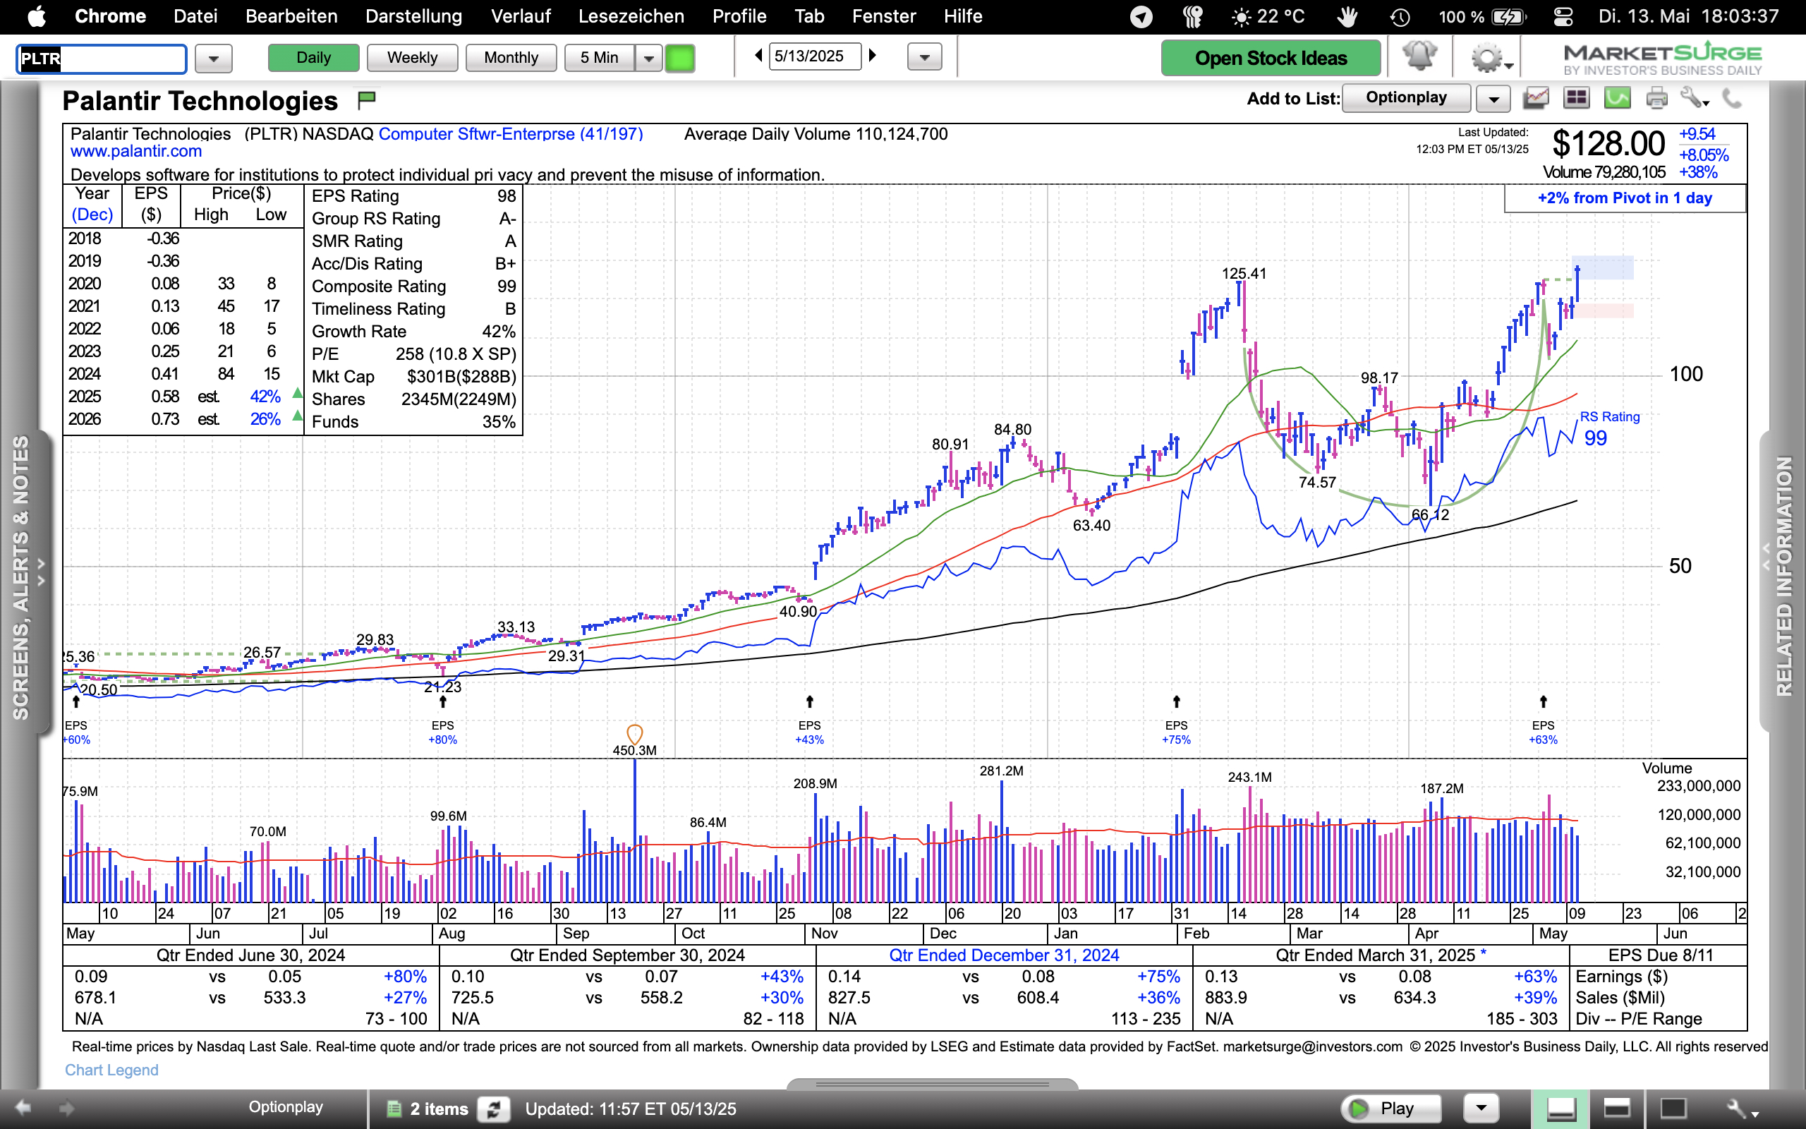Open the four-panel grid view icon
1806x1129 pixels.
coord(1576,98)
